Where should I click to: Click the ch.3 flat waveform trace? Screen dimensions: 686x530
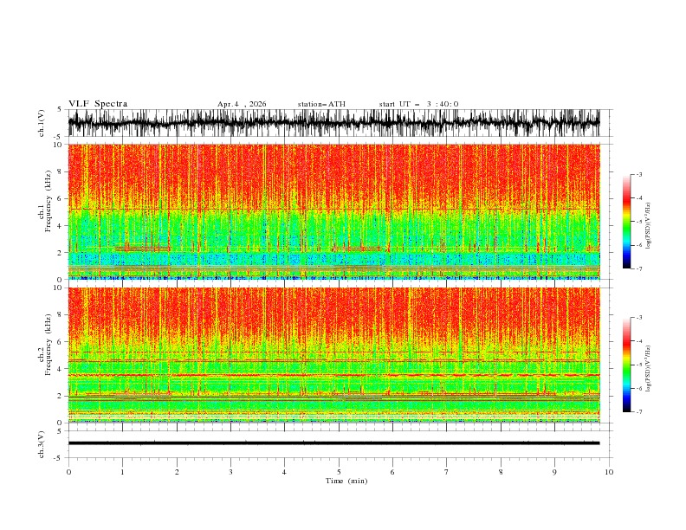click(333, 443)
